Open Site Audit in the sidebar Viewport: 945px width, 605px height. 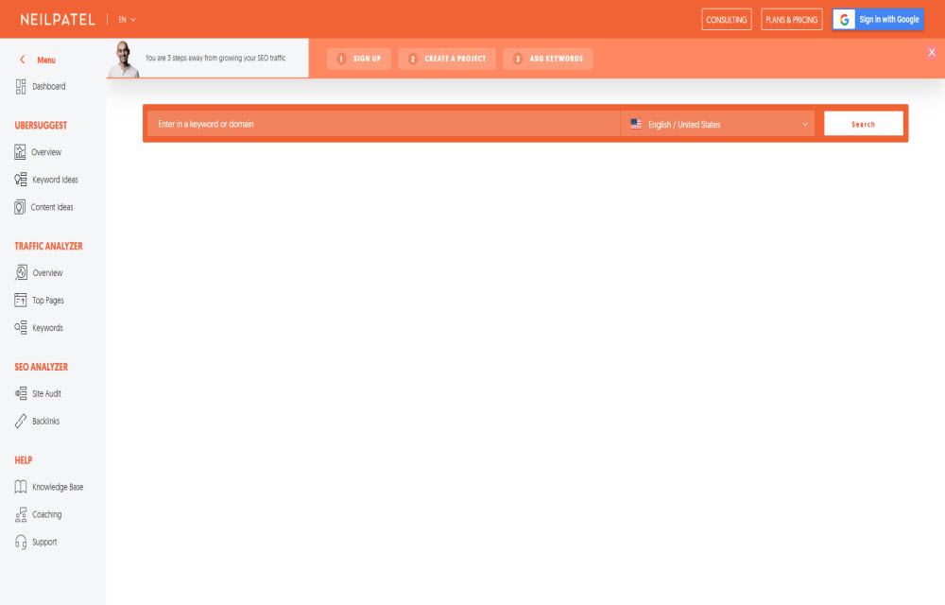tap(46, 393)
